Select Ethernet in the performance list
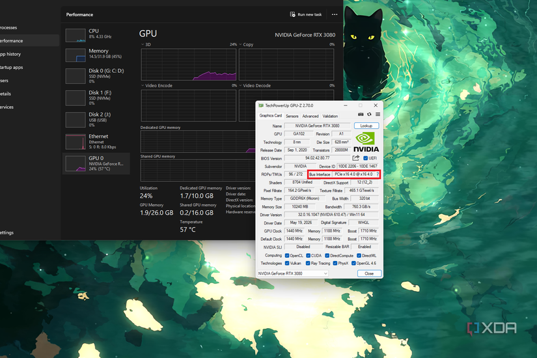The image size is (537, 358). [96, 141]
